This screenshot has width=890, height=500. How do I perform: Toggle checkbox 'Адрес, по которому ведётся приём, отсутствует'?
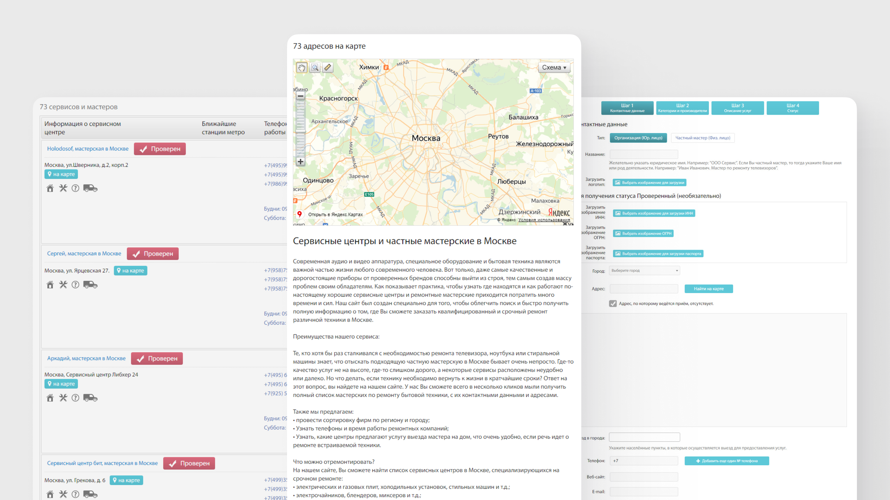[612, 304]
